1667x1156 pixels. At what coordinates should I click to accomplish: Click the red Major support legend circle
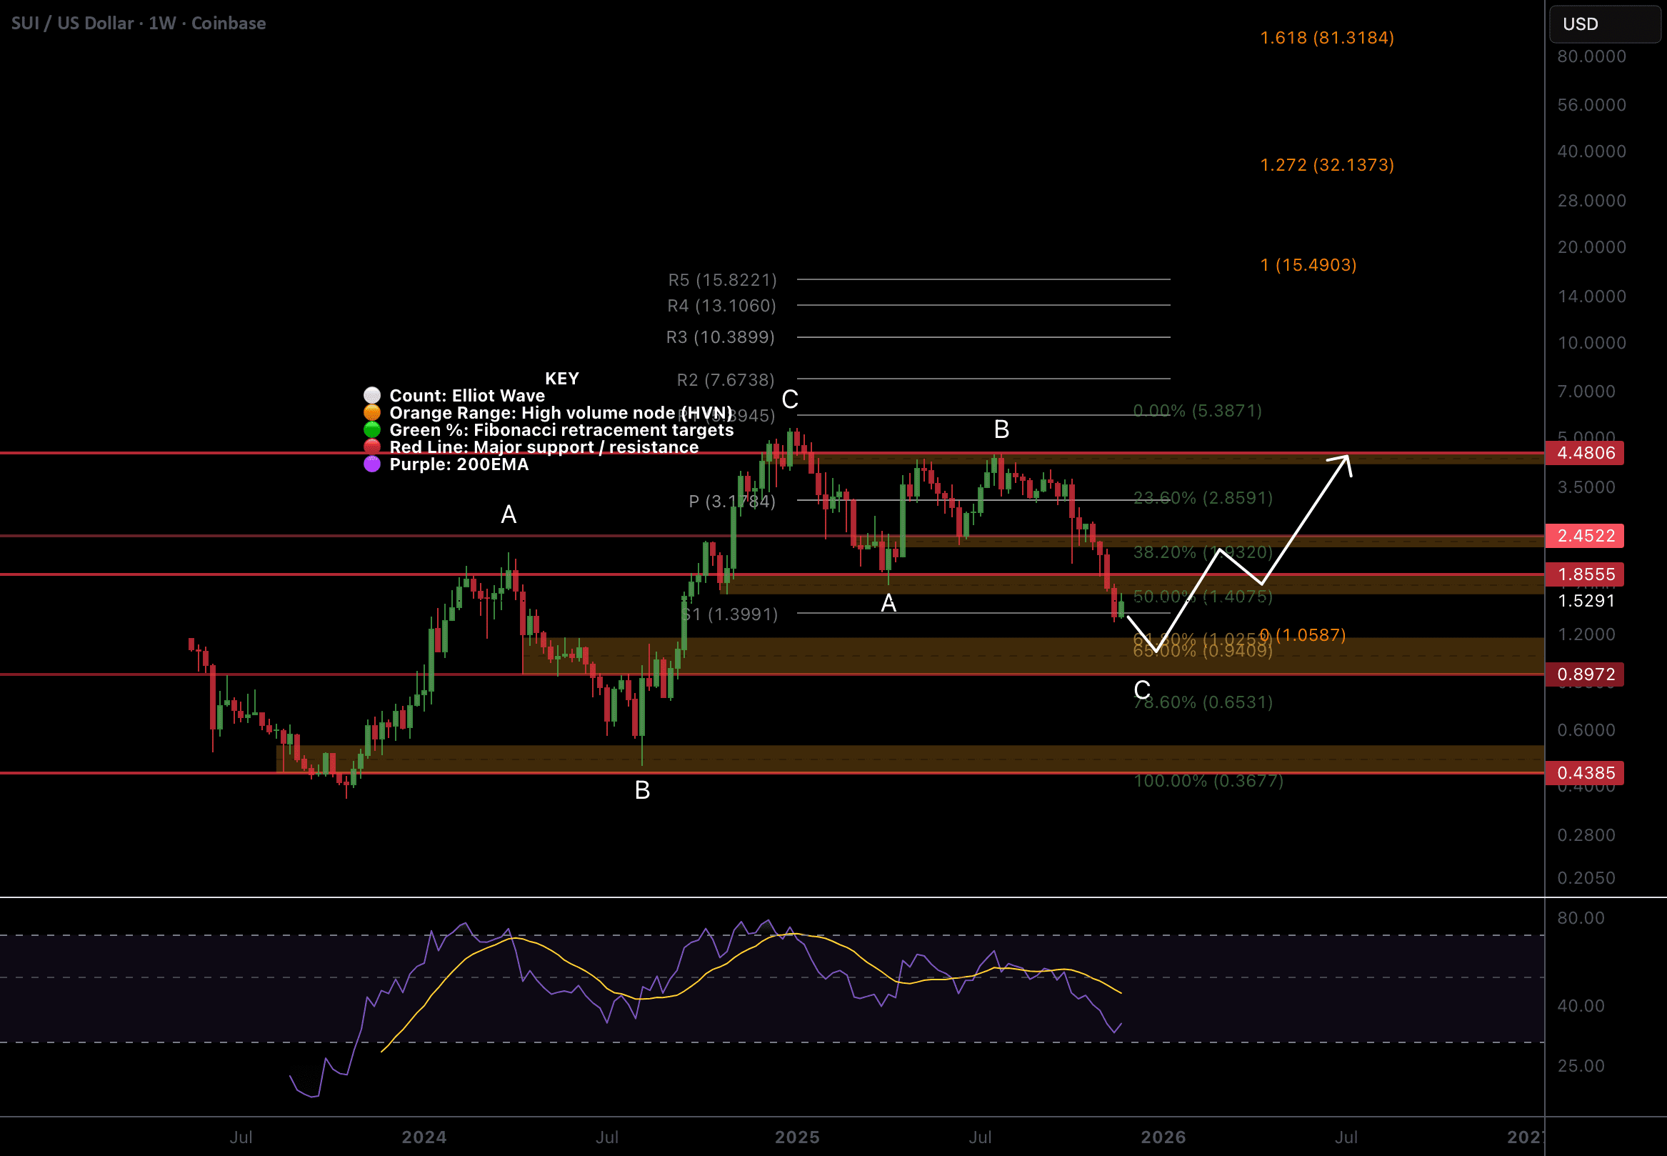pyautogui.click(x=371, y=447)
